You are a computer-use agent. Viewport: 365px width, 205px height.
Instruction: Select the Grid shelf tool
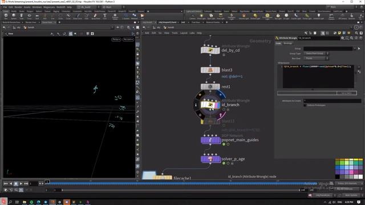coord(37,17)
